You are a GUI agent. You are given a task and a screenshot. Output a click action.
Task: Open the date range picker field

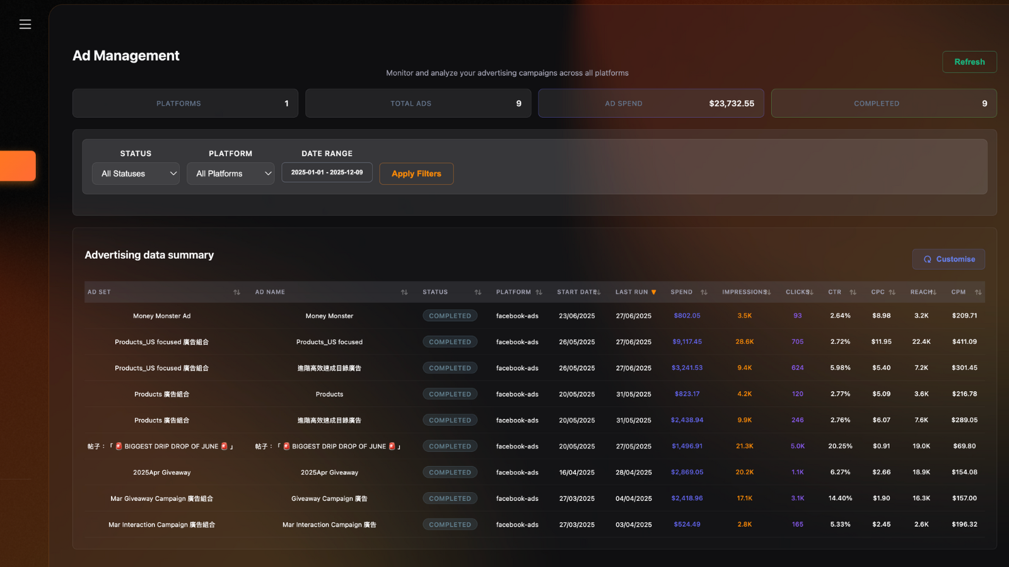click(327, 173)
